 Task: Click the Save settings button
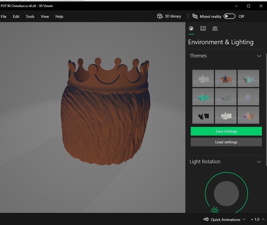click(x=226, y=131)
